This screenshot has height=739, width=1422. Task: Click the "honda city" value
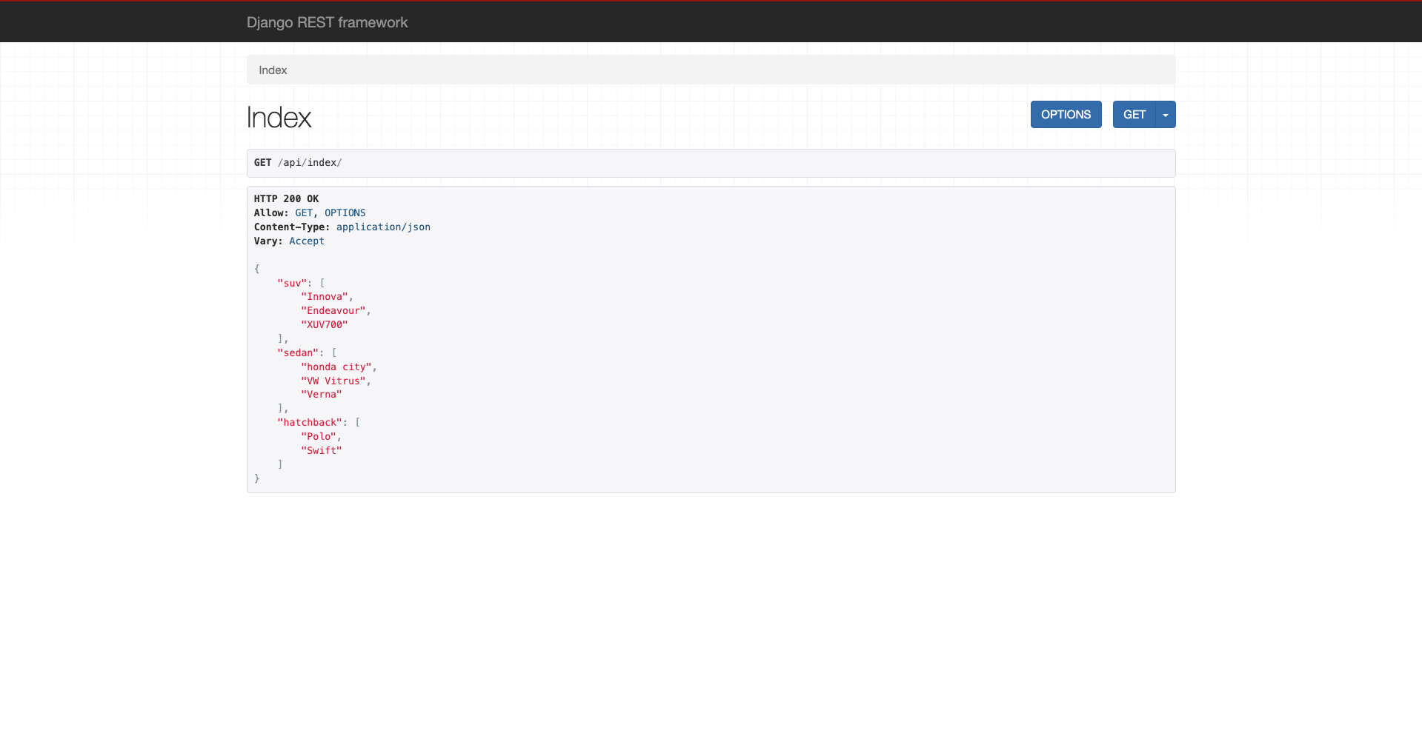pos(336,367)
